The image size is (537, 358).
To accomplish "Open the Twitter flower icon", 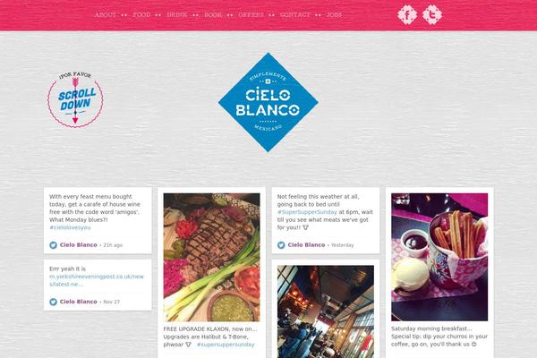I will [x=432, y=14].
